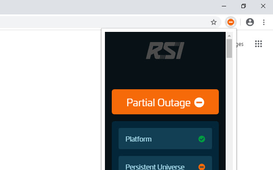This screenshot has height=170, width=273.
Task: Bookmark this page with the star icon
Action: click(x=214, y=22)
